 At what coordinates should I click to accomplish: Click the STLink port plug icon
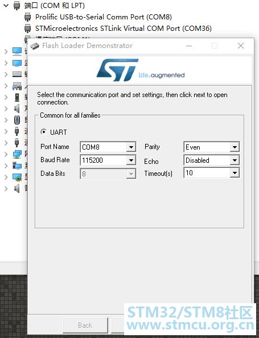click(x=27, y=29)
